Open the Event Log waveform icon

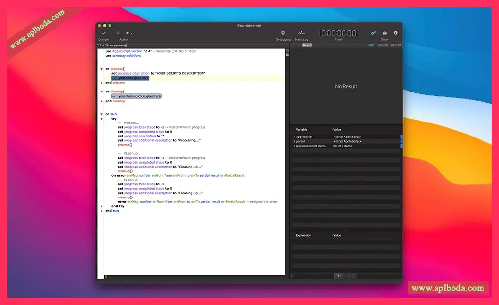[x=301, y=33]
